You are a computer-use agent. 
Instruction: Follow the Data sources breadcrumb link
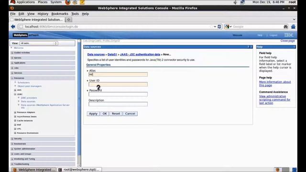click(96, 54)
